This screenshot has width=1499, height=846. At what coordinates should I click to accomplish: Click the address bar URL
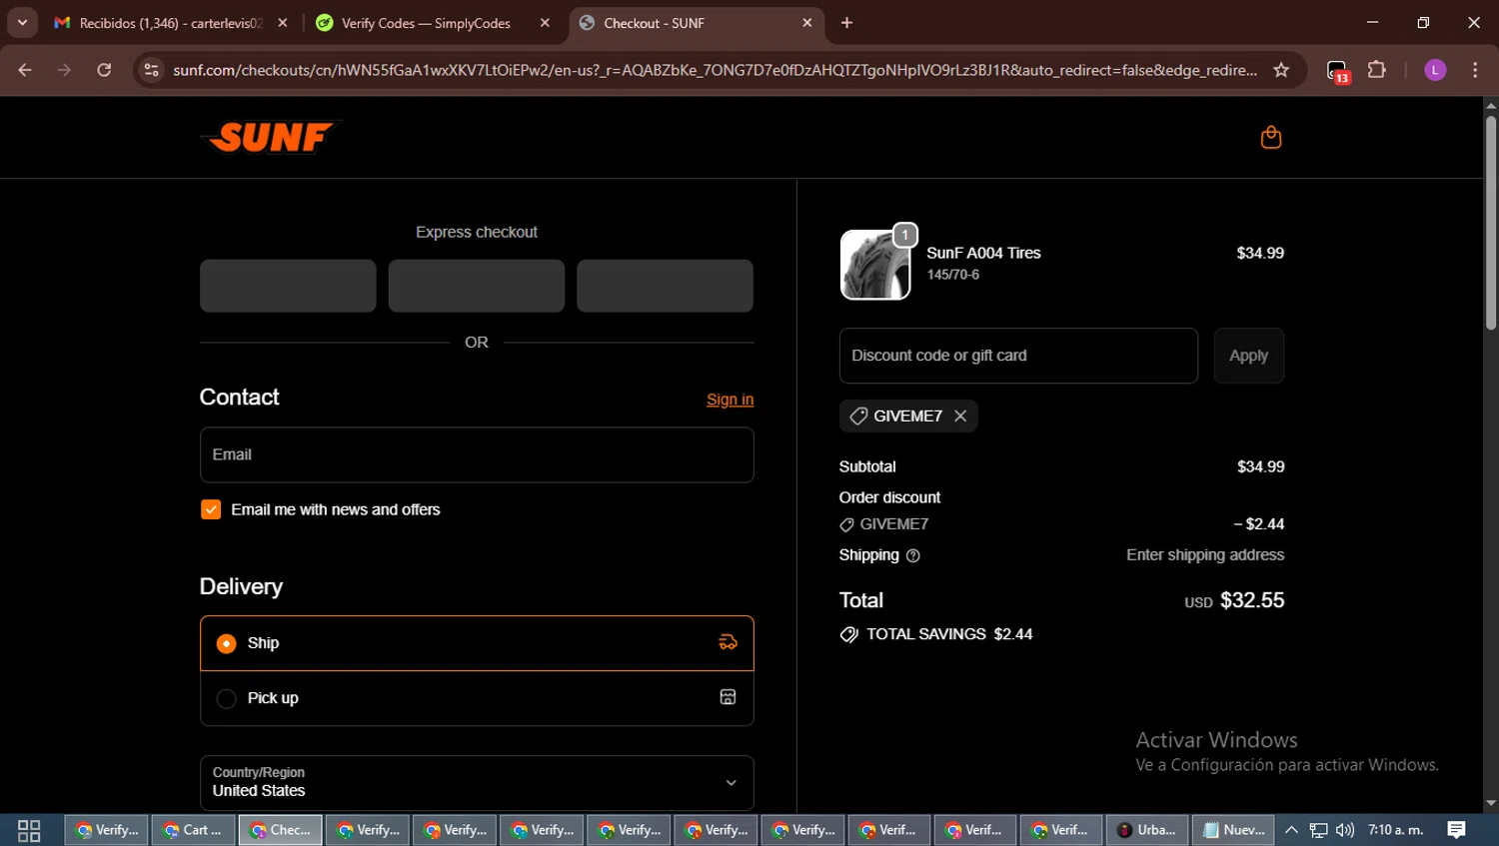(715, 70)
